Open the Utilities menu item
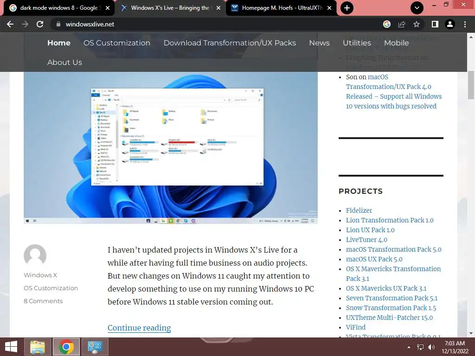The height and width of the screenshot is (356, 475). (x=357, y=43)
